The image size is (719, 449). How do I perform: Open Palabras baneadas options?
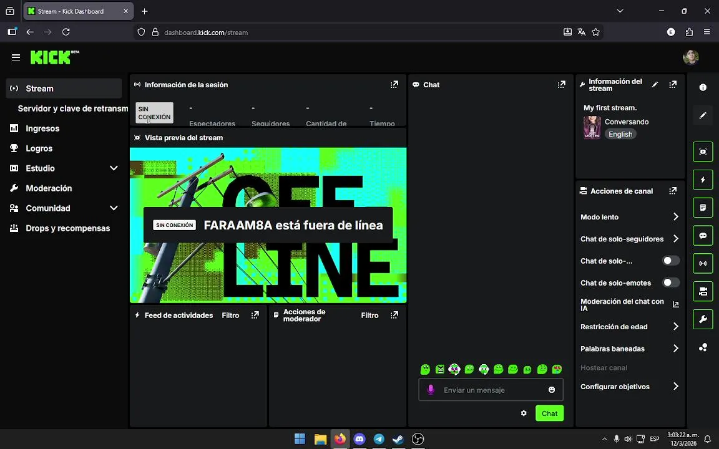[x=630, y=349]
